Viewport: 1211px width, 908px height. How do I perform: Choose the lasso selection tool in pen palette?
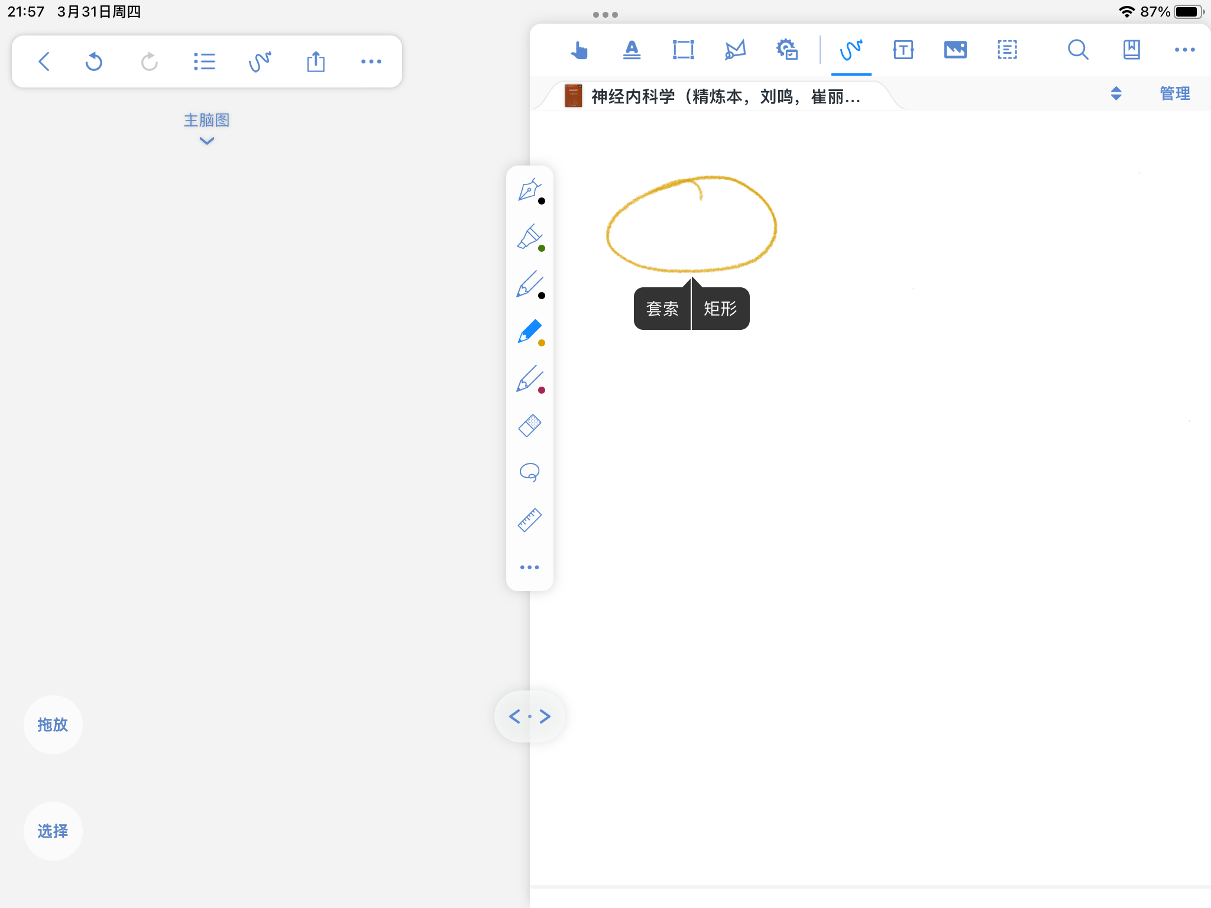tap(530, 472)
